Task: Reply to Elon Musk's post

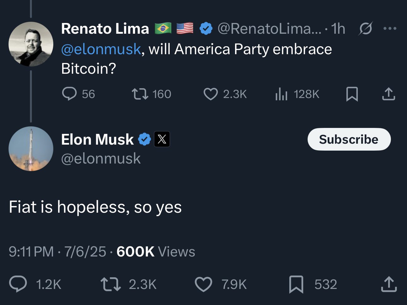Action: click(x=18, y=284)
